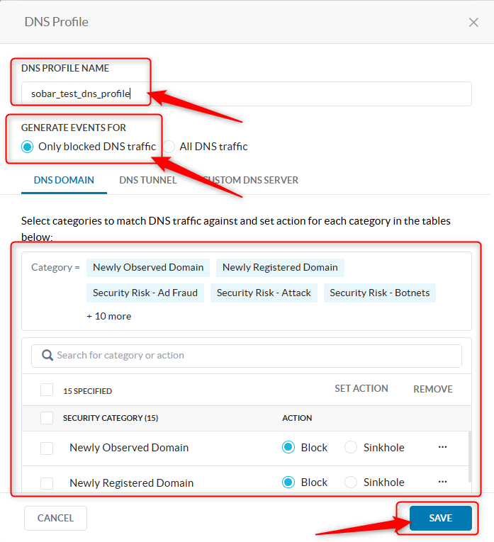The width and height of the screenshot is (494, 542).
Task: Check the Newly Registered Domain row checkbox
Action: (47, 483)
